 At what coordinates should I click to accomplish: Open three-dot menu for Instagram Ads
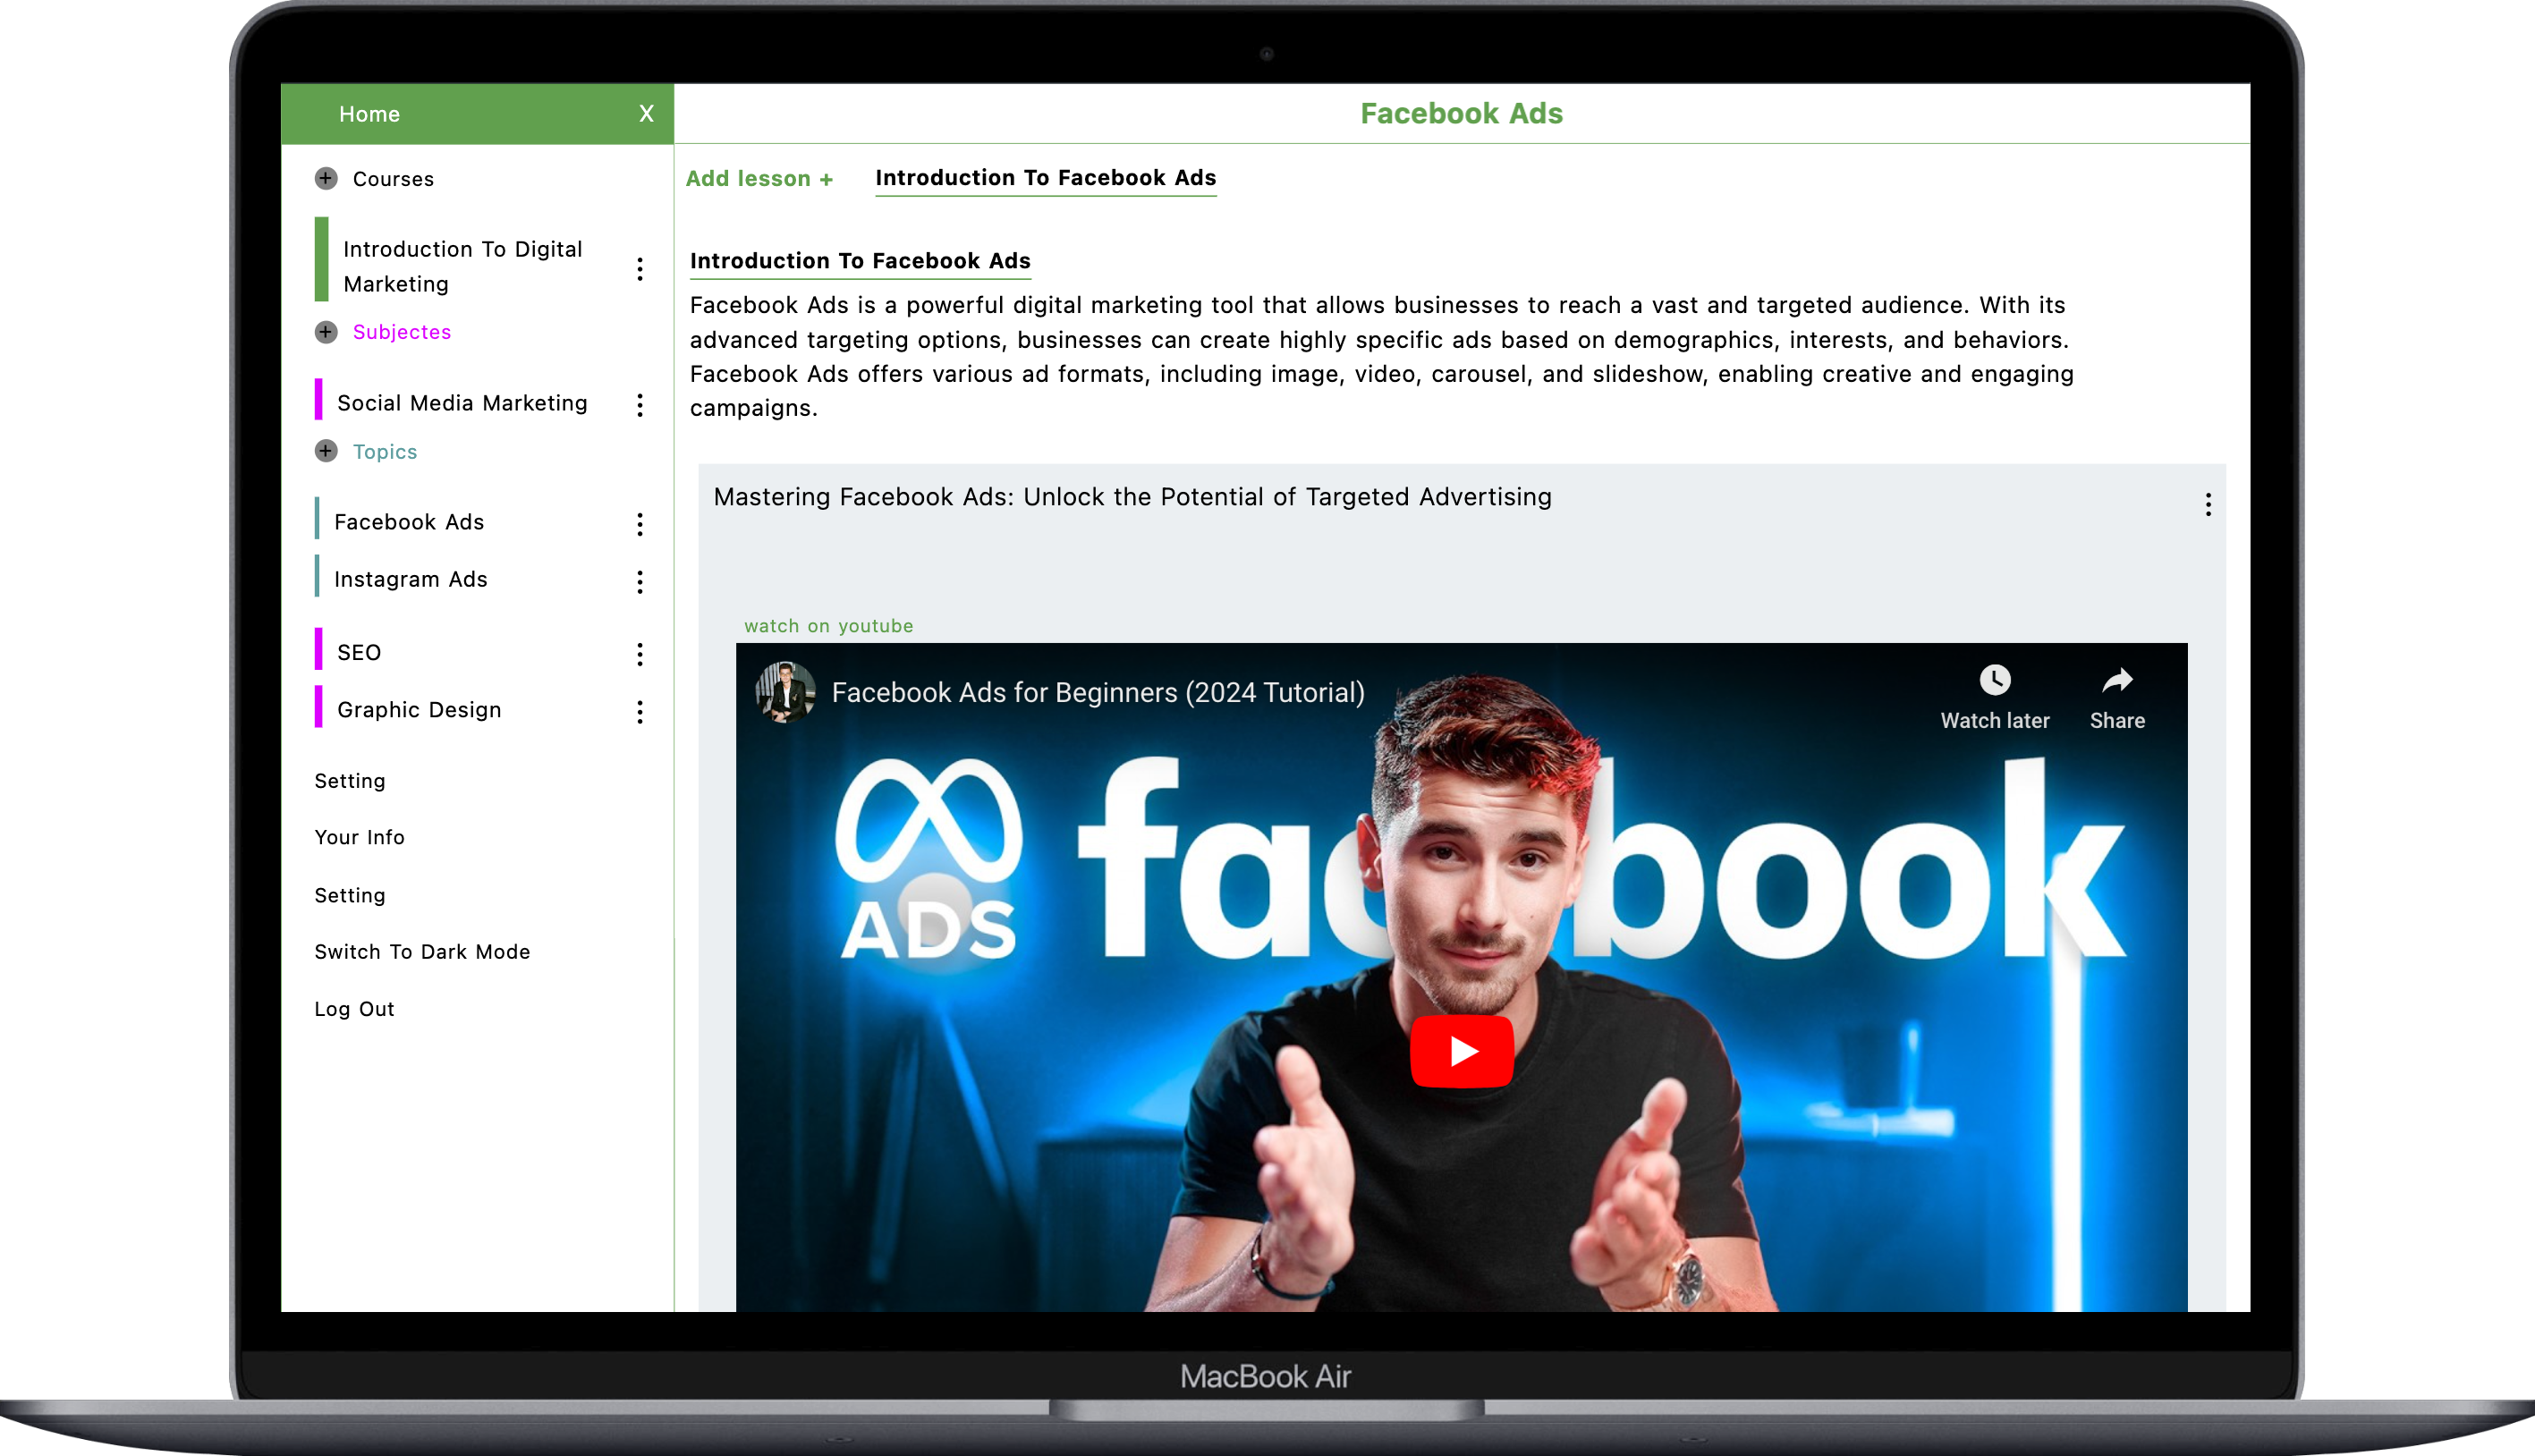coord(640,582)
